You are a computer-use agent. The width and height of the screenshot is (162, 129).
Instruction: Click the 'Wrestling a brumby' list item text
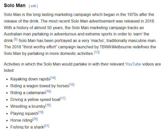[28, 106]
